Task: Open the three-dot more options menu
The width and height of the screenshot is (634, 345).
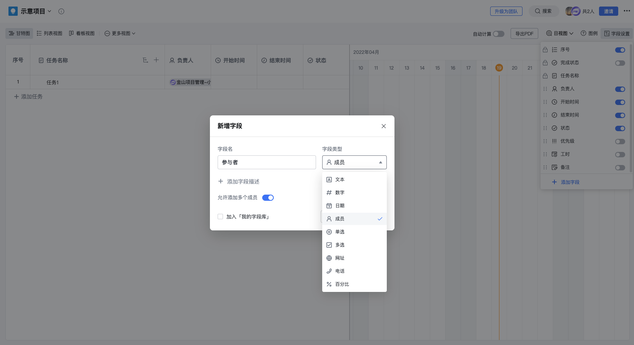Action: pyautogui.click(x=627, y=11)
